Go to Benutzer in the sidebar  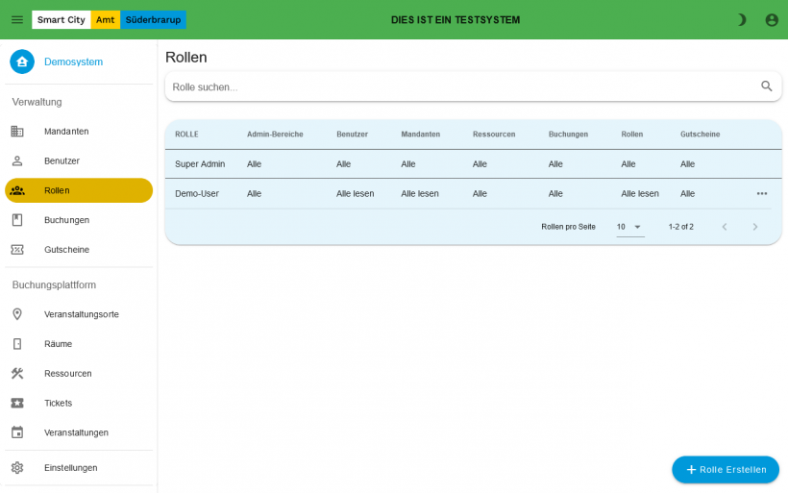[x=62, y=161]
